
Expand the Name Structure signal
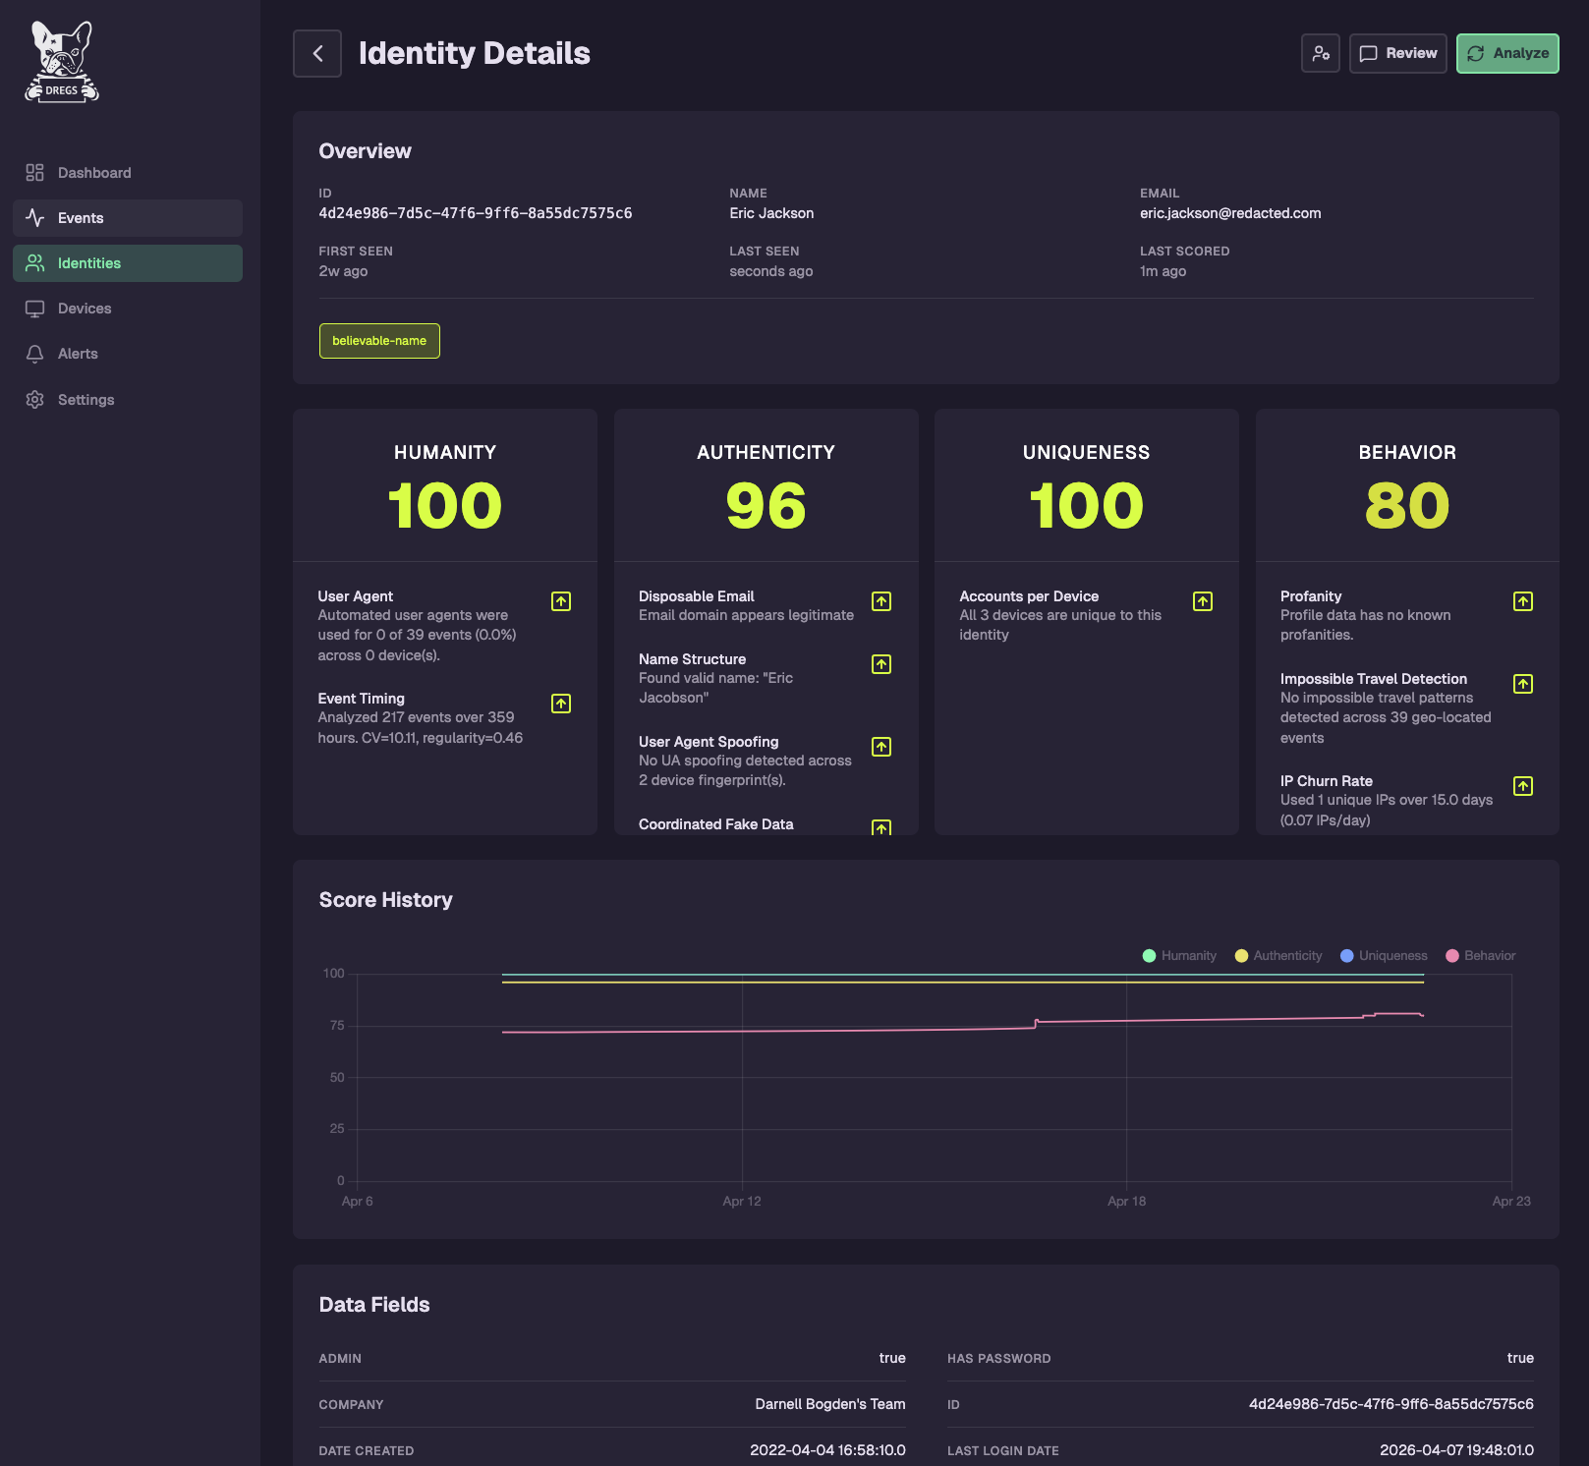click(x=881, y=664)
